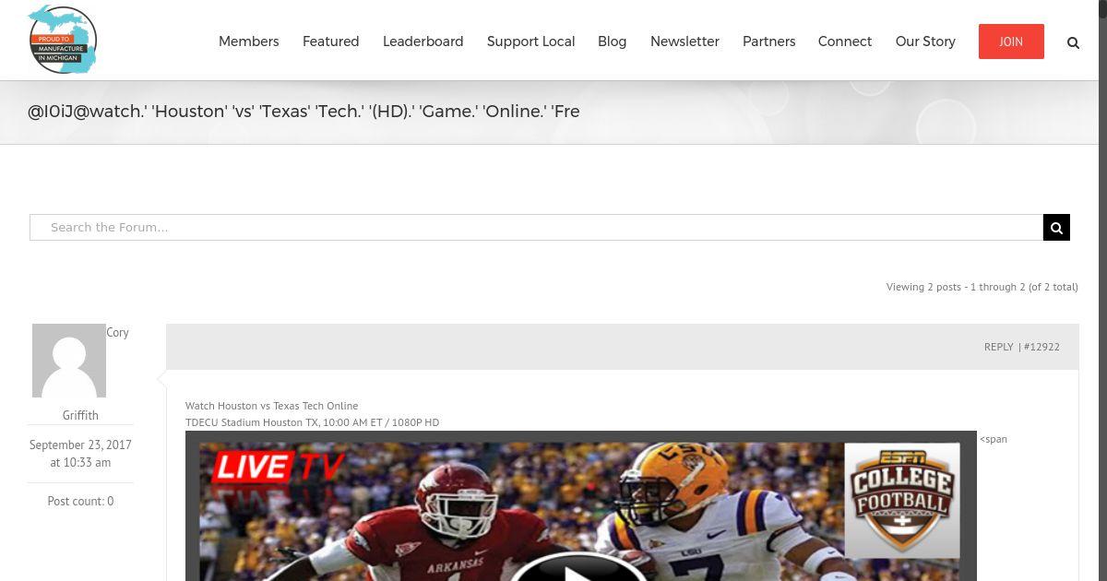Open the Support Local page
The image size is (1107, 581).
point(530,41)
